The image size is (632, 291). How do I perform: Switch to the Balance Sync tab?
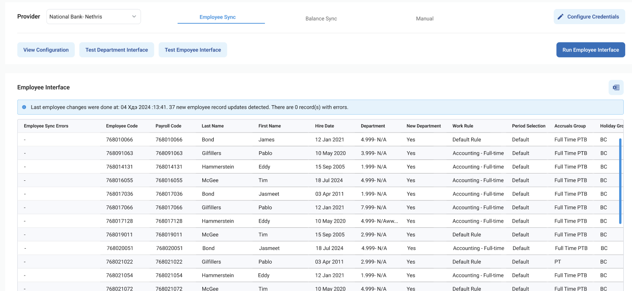click(321, 19)
